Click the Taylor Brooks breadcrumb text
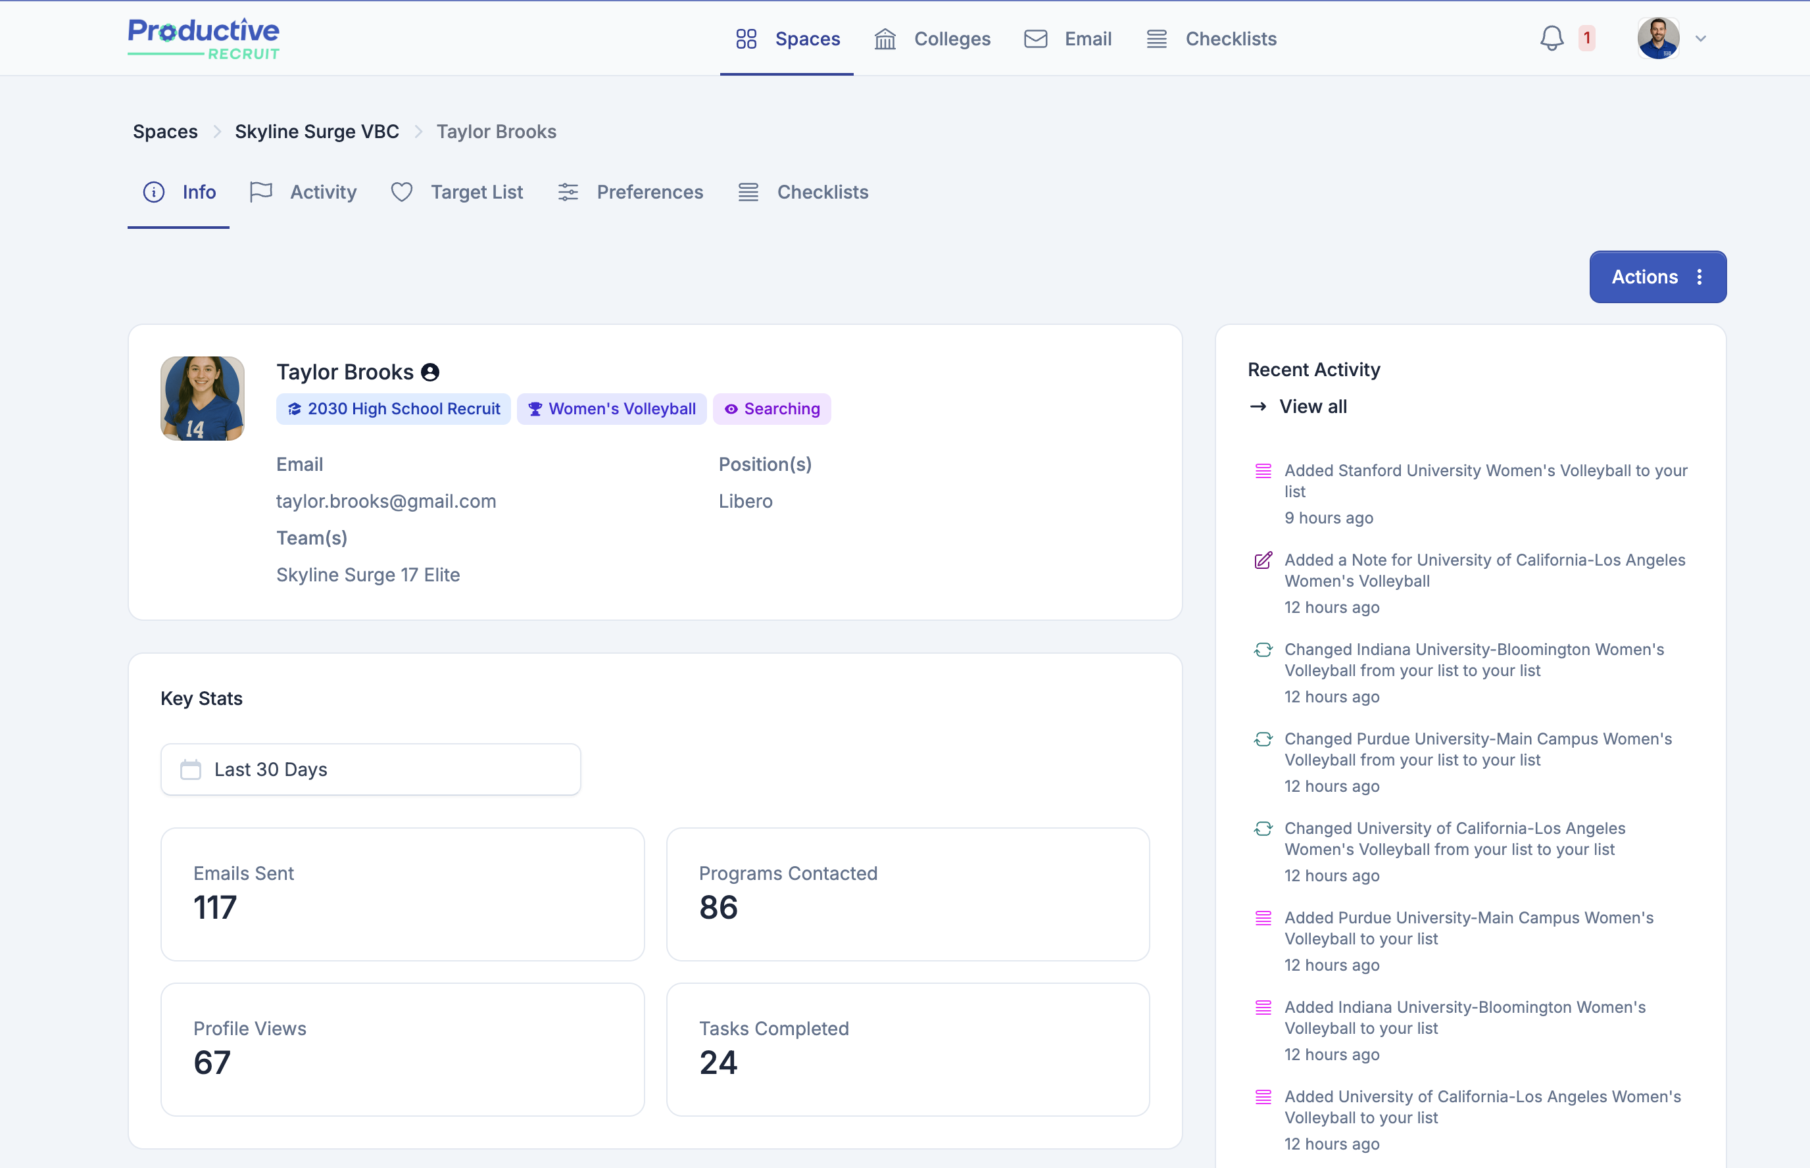The height and width of the screenshot is (1168, 1810). pos(496,132)
